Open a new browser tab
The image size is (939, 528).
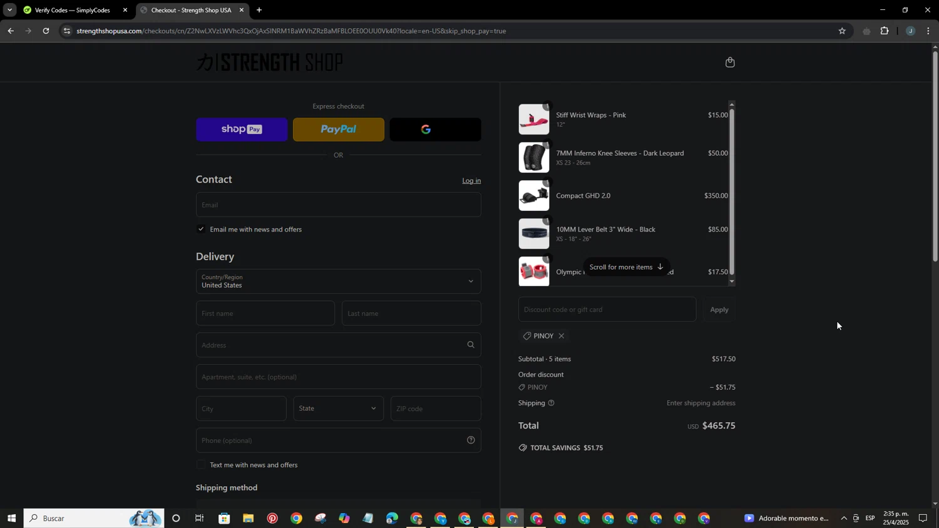pos(259,10)
